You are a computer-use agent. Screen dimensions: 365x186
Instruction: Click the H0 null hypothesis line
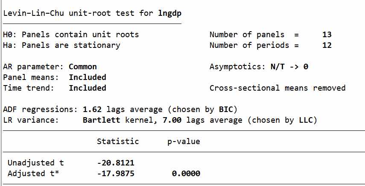[71, 35]
